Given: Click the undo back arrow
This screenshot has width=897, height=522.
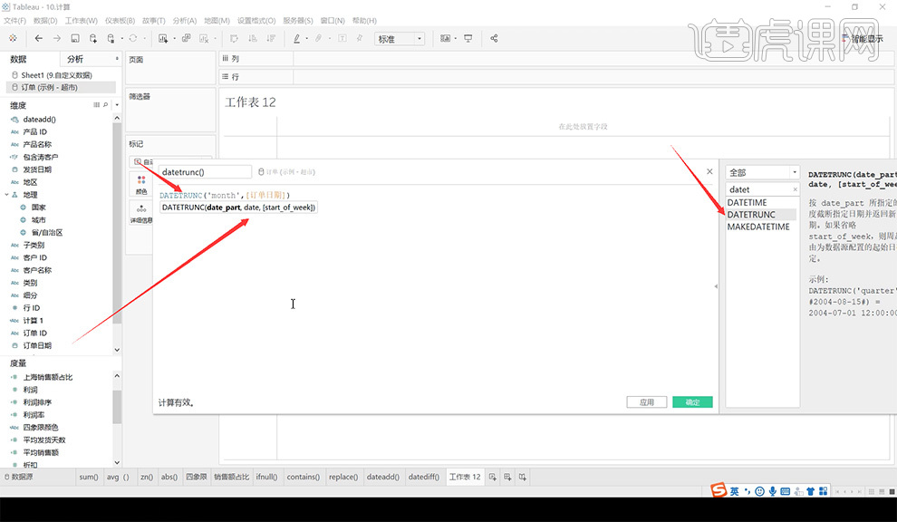Looking at the screenshot, I should [x=38, y=38].
